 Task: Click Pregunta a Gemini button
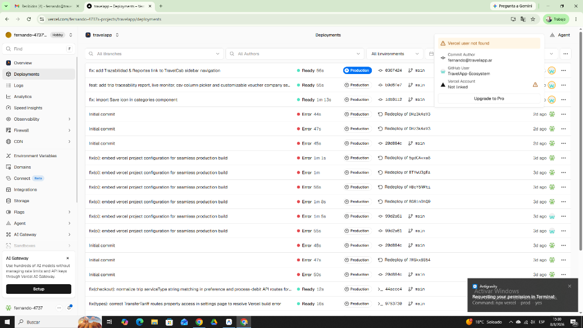coord(512,6)
